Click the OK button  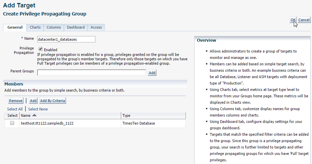293,20
